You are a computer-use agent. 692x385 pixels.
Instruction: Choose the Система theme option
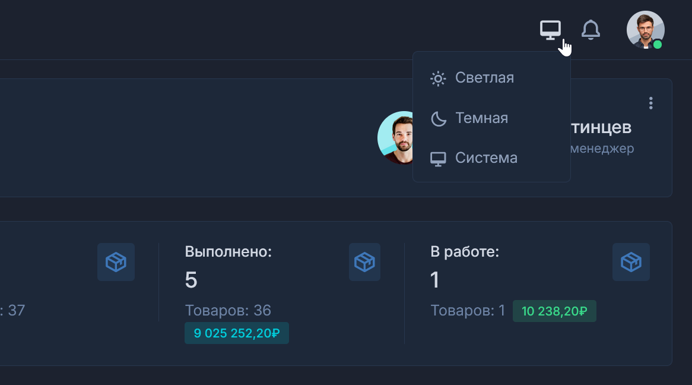pos(486,158)
